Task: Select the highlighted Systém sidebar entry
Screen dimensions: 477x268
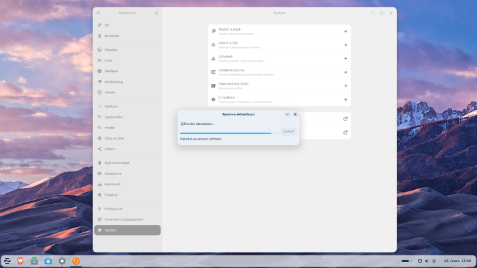Action: click(127, 230)
